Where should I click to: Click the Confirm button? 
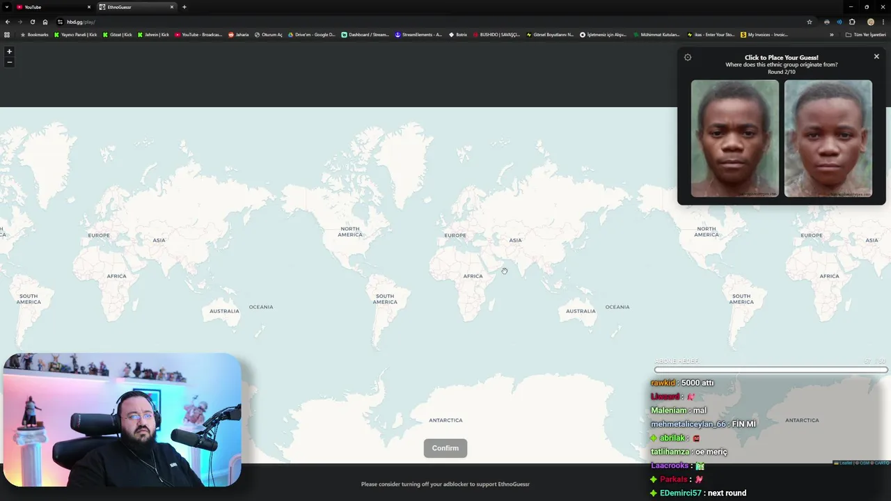[445, 448]
